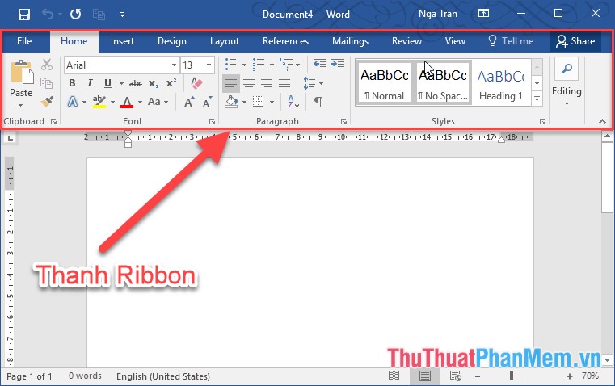This screenshot has width=615, height=386.
Task: Click the Undo arrow icon
Action: click(48, 15)
